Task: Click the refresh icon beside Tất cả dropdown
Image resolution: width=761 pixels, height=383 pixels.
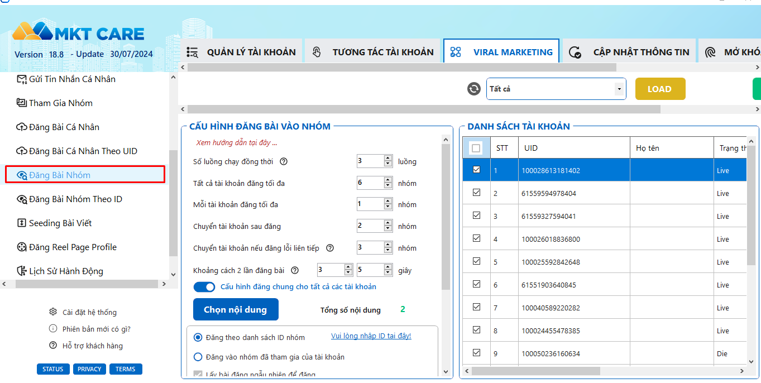Action: tap(474, 89)
